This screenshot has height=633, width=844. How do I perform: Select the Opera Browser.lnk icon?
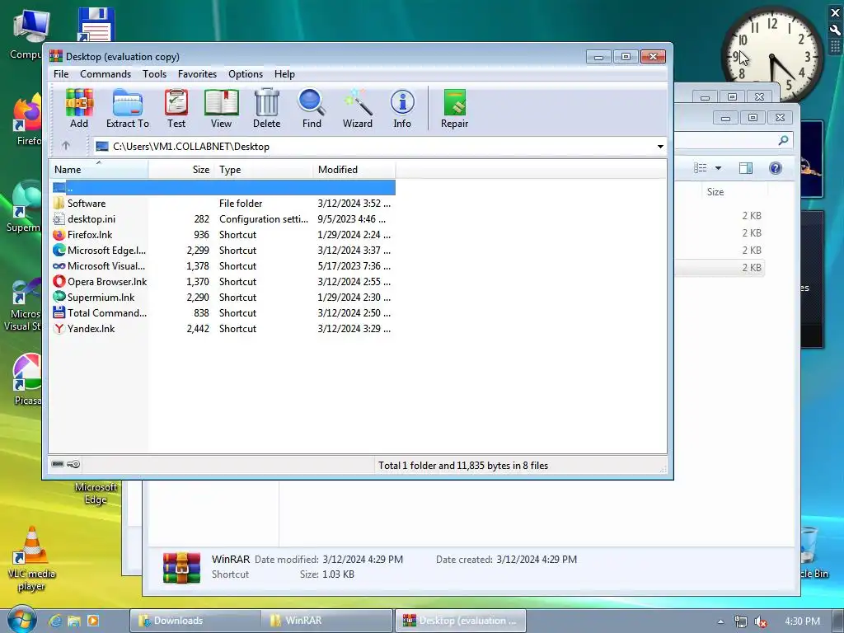tap(59, 282)
